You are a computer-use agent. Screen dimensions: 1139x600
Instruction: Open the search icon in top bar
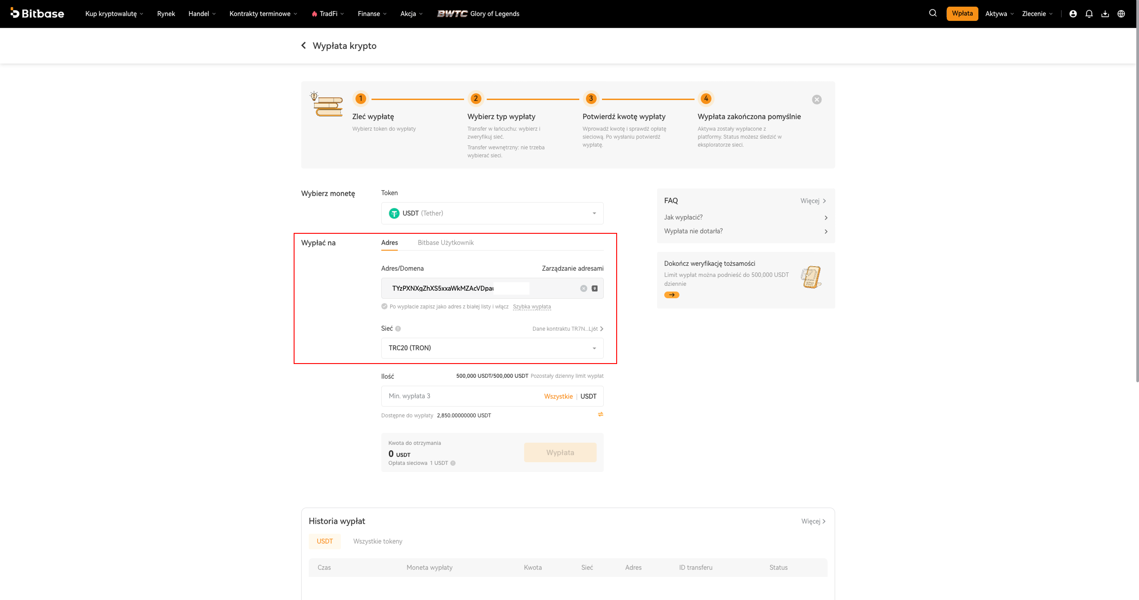click(933, 13)
